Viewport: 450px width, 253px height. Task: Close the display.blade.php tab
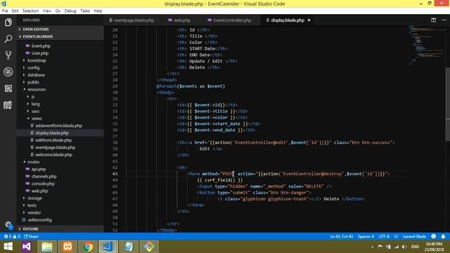(309, 20)
